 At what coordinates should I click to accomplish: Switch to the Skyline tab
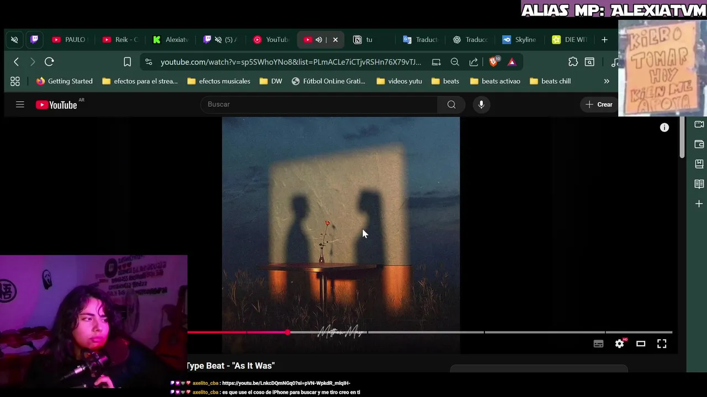[519, 40]
